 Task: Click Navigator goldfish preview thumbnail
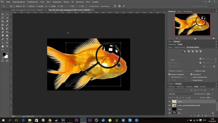(192, 24)
